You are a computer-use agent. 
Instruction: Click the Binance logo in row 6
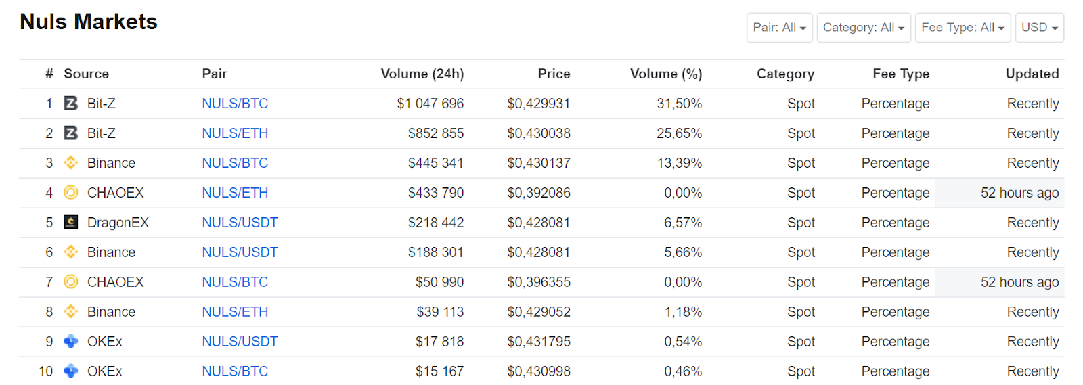coord(70,252)
